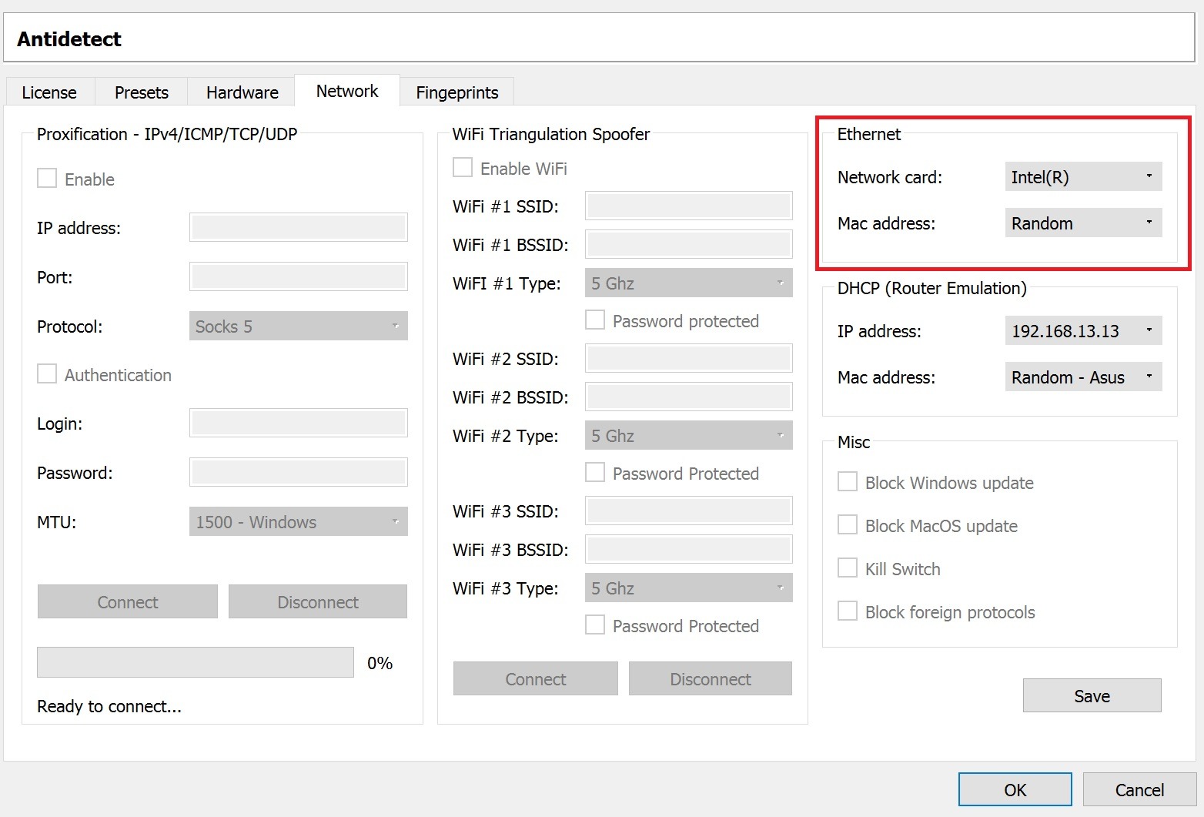Click the Port input field
This screenshot has height=817, width=1204.
(x=299, y=276)
